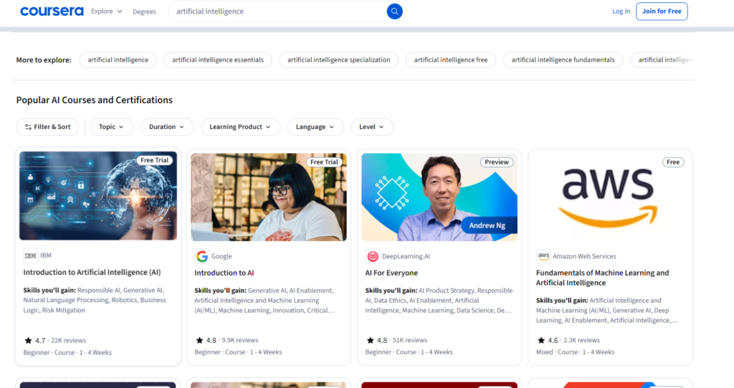This screenshot has width=734, height=388.
Task: Click the Amazon Web Services logo icon
Action: [543, 256]
